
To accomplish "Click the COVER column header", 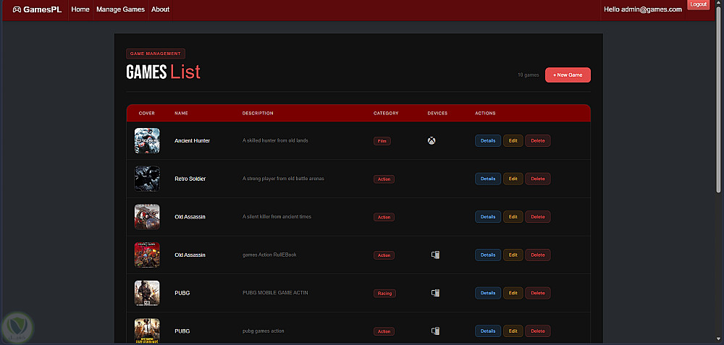I will 147,114.
